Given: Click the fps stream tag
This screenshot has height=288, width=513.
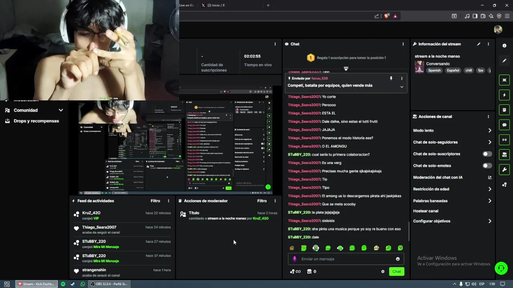Looking at the screenshot, I should [x=481, y=70].
